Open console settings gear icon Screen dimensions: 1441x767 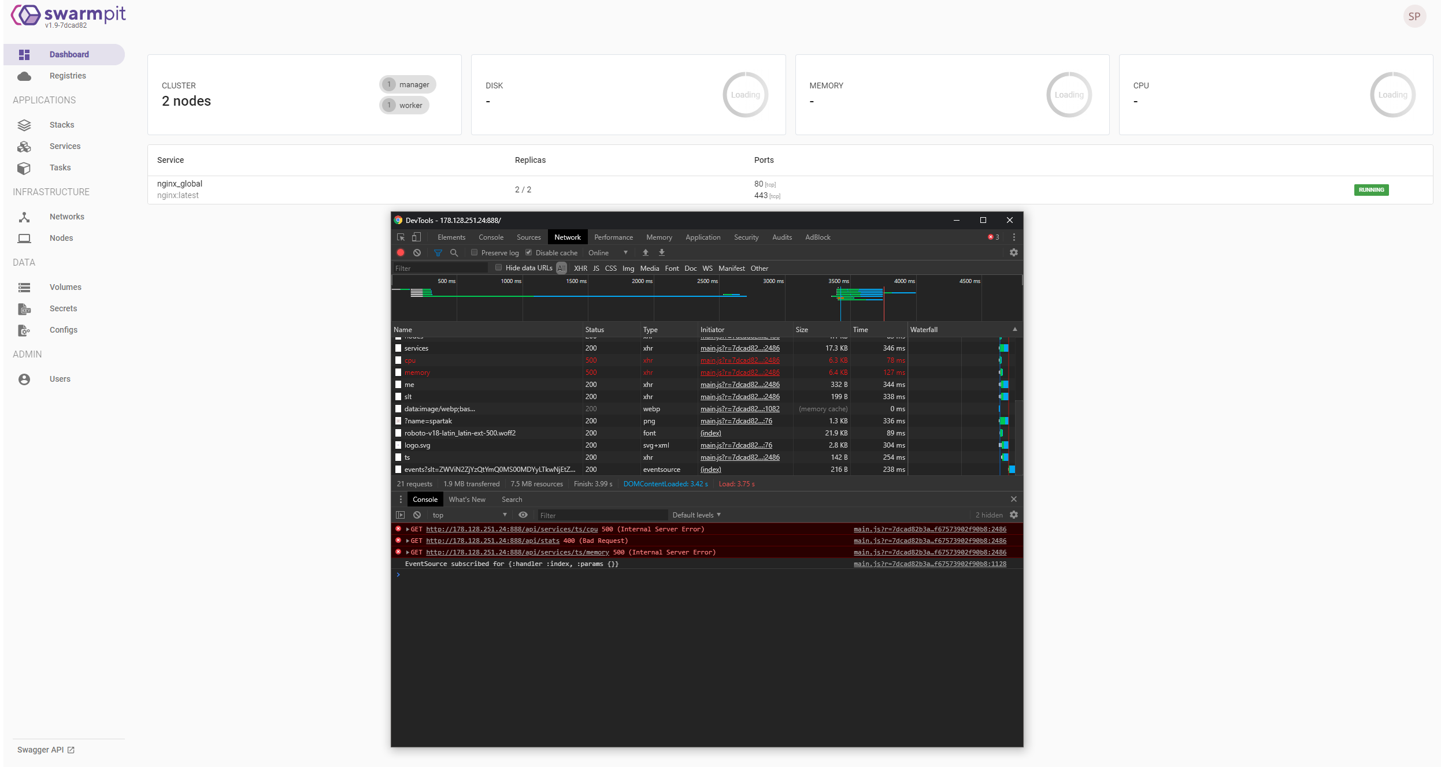pyautogui.click(x=1013, y=515)
